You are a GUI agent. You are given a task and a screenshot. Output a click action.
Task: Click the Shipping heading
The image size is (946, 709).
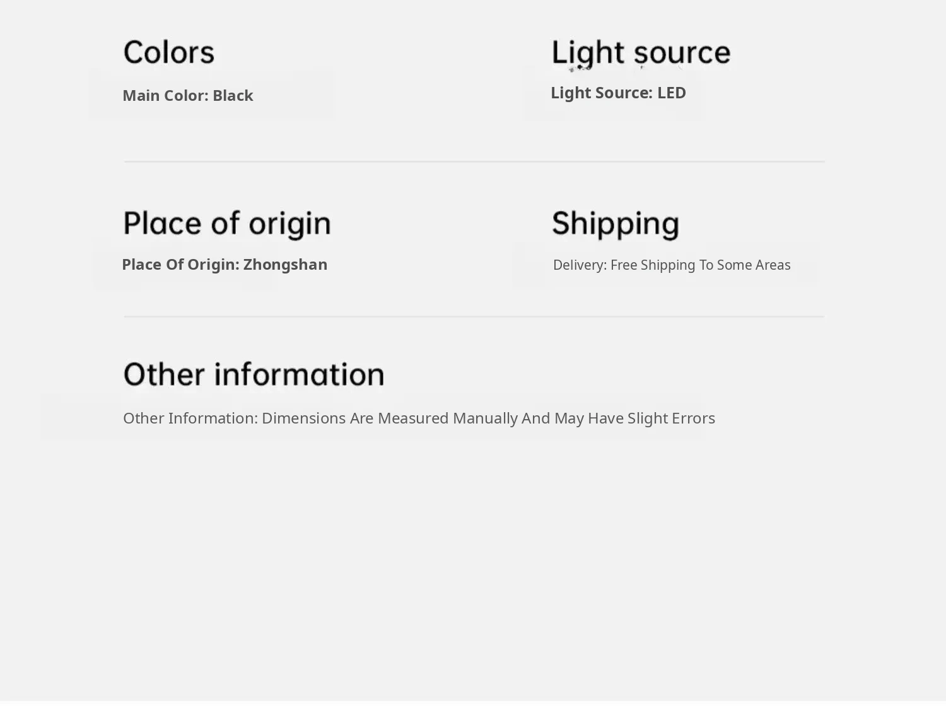616,223
